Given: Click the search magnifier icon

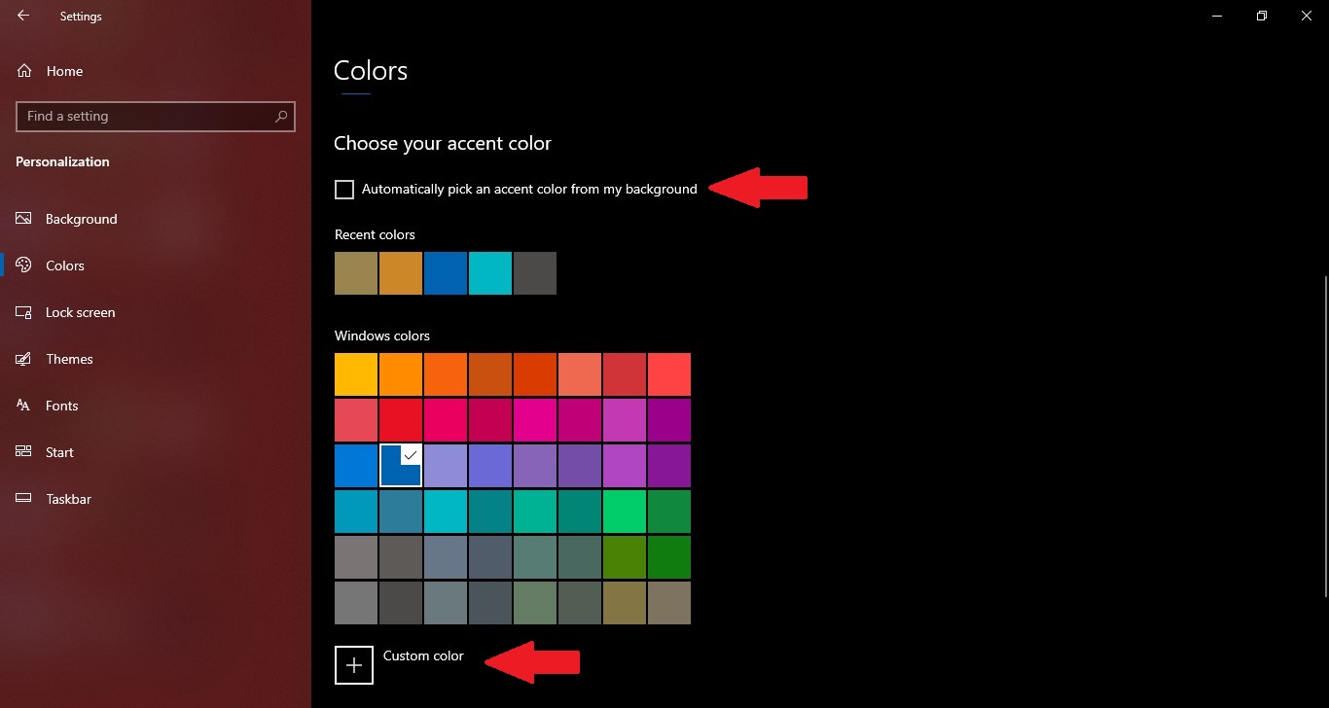Looking at the screenshot, I should (281, 117).
